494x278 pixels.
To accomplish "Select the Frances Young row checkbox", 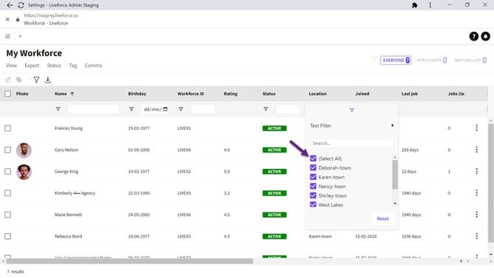I will point(8,128).
